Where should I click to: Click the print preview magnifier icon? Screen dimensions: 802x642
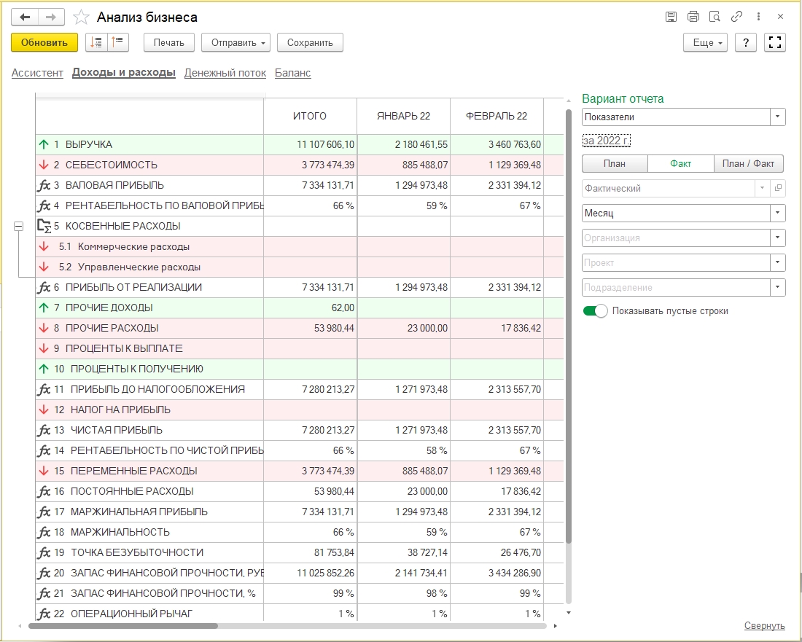tap(715, 17)
